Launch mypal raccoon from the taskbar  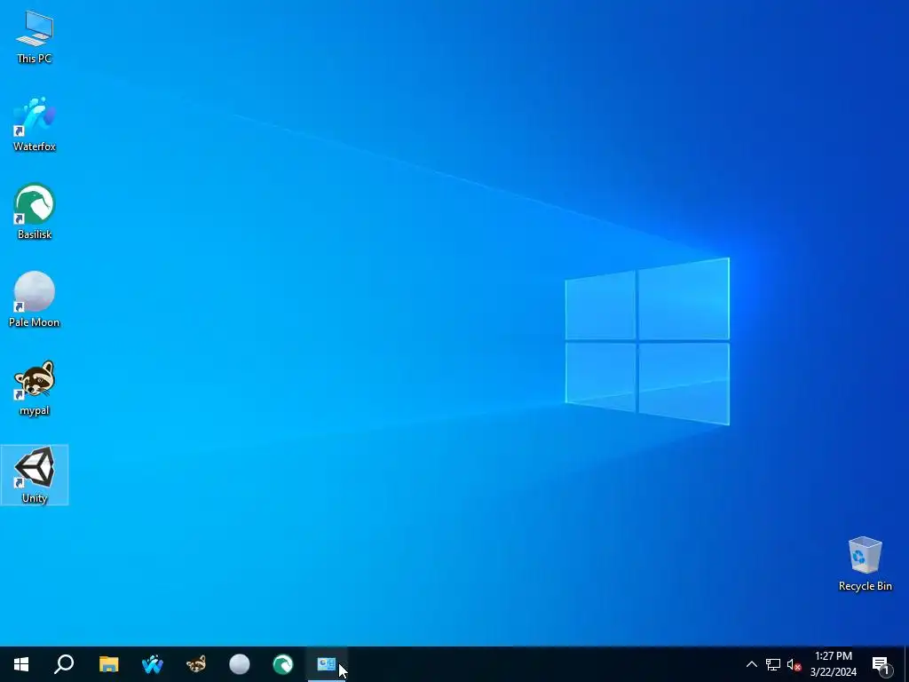195,664
